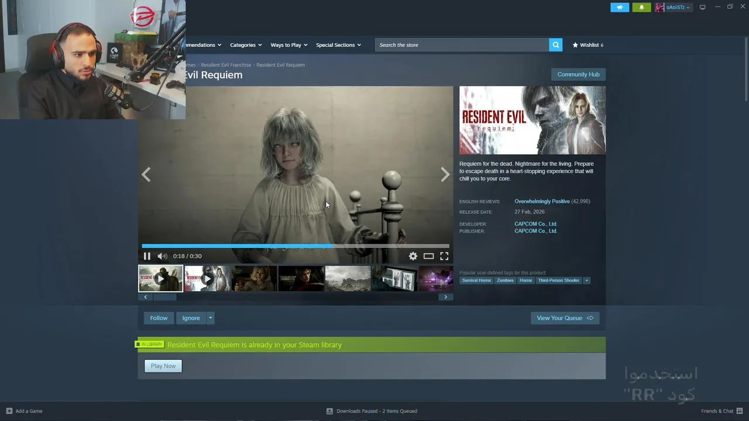Open the oAsiiSTz account dropdown
749x421 pixels.
(x=678, y=7)
